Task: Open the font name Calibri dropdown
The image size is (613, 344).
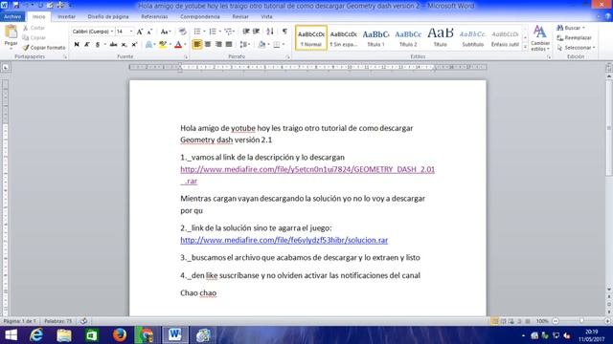Action: coord(112,32)
